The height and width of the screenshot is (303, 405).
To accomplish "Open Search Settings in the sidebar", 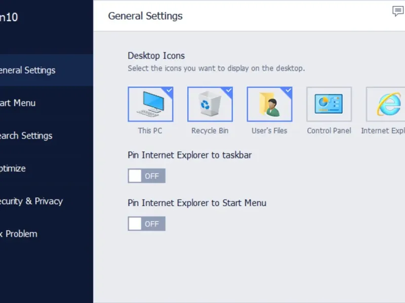I will click(47, 135).
